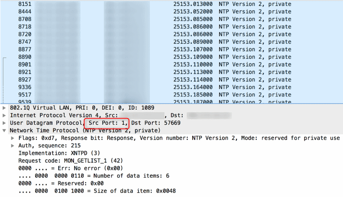Select packet number 8901 row
The image size is (343, 197).
171,65
